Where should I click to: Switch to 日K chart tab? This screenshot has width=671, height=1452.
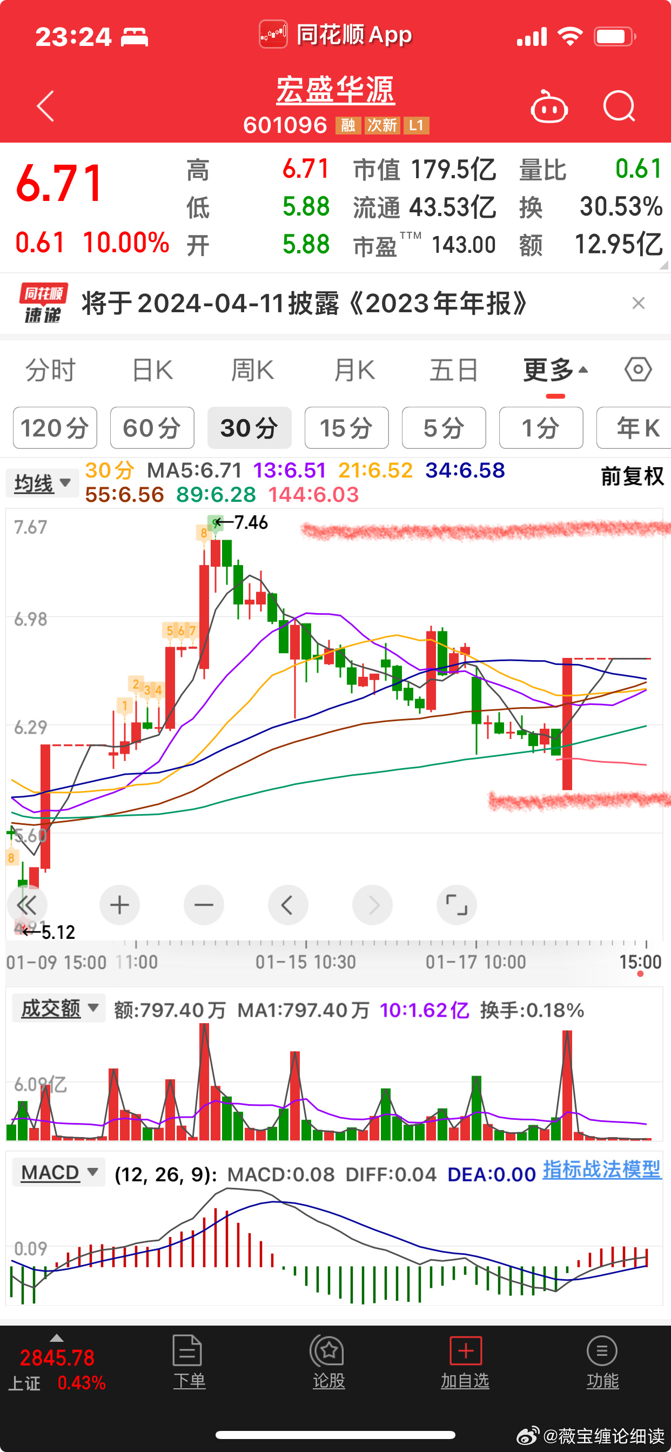pos(152,371)
